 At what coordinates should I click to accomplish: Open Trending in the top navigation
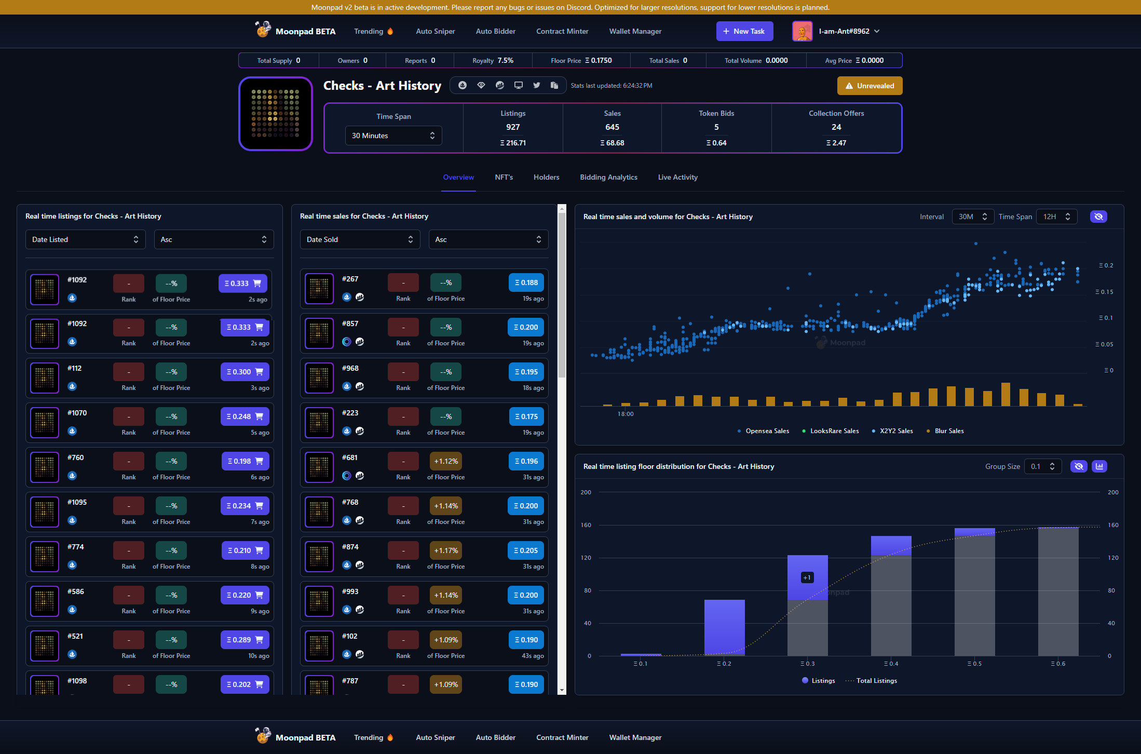[373, 31]
